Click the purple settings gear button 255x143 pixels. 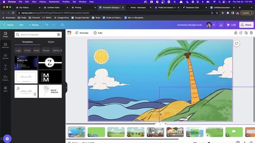[x=7, y=139]
